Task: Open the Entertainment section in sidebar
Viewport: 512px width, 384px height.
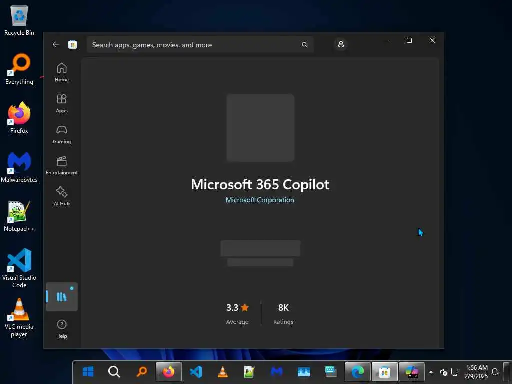Action: pyautogui.click(x=61, y=166)
